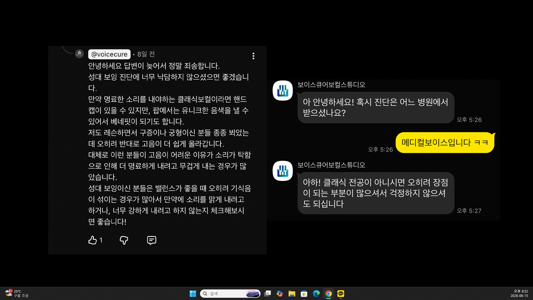Viewport: 533px width, 300px height.
Task: Open the @voicecure channel handle
Action: coord(109,54)
